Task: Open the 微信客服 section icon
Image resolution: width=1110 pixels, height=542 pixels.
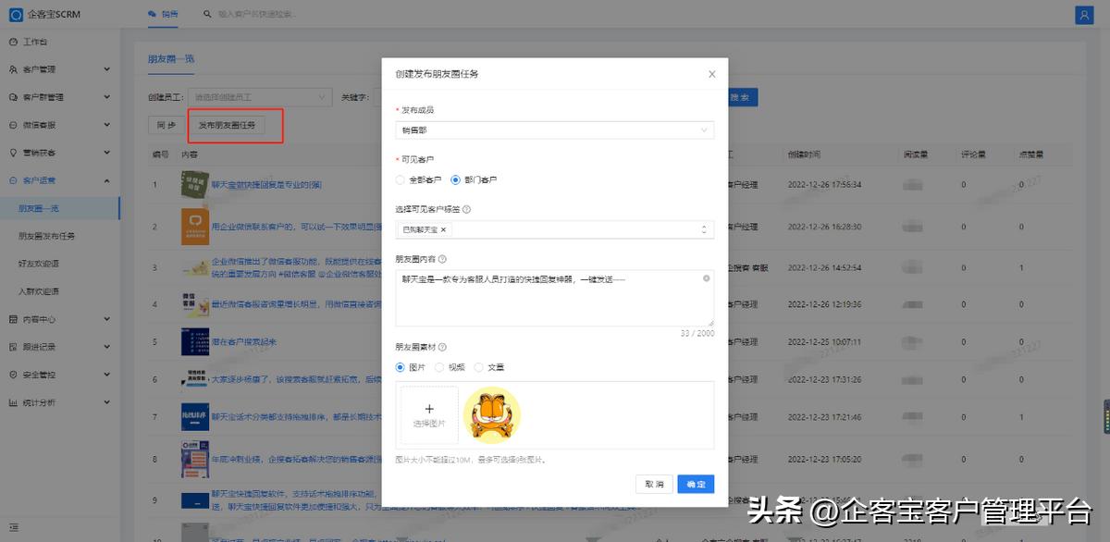Action: click(15, 124)
